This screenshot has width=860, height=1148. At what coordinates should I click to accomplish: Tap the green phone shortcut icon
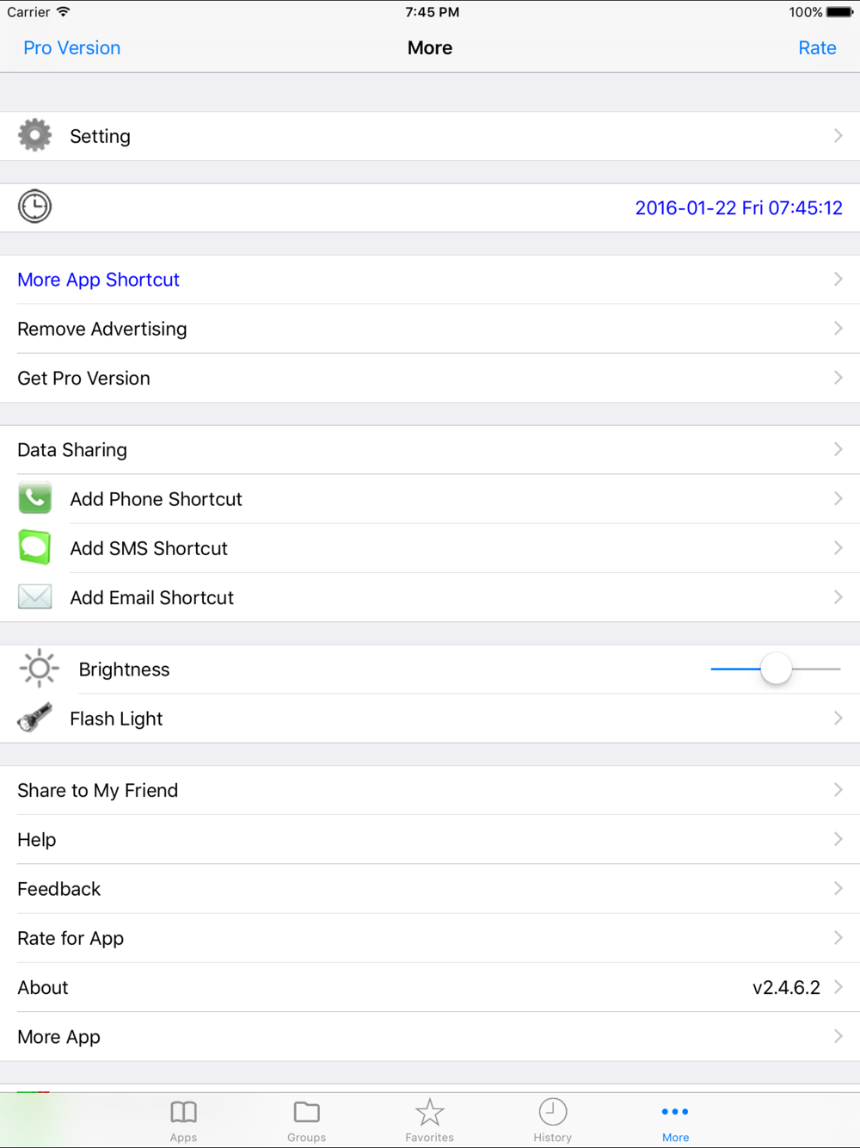coord(34,499)
